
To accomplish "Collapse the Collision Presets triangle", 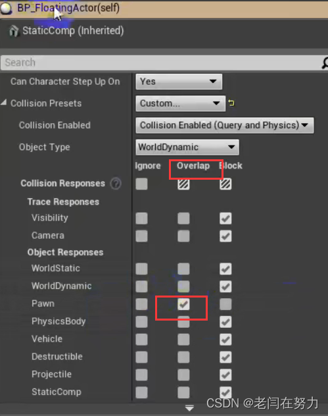I will coord(4,103).
